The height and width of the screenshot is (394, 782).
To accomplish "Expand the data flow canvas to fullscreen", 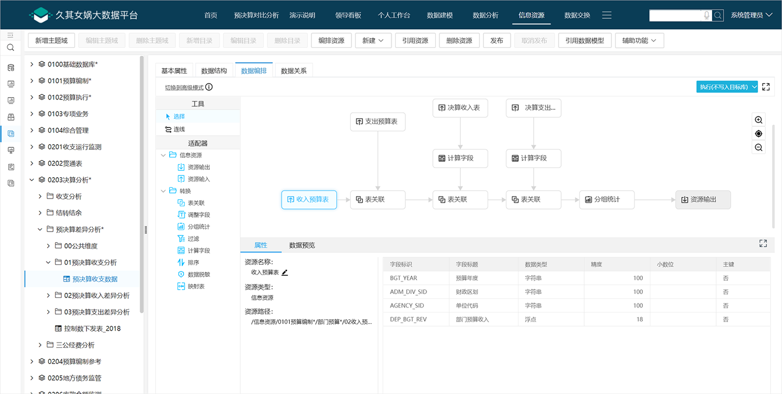I will (x=766, y=87).
